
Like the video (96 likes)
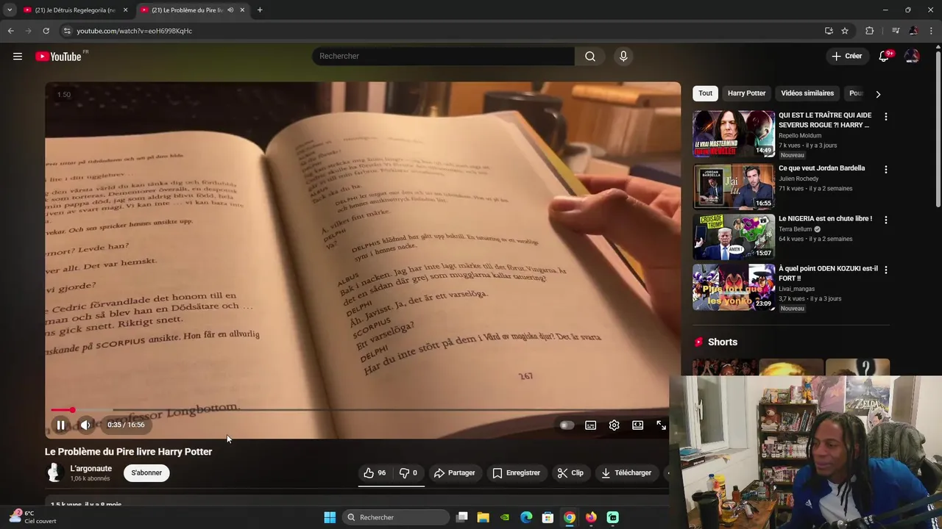point(375,472)
